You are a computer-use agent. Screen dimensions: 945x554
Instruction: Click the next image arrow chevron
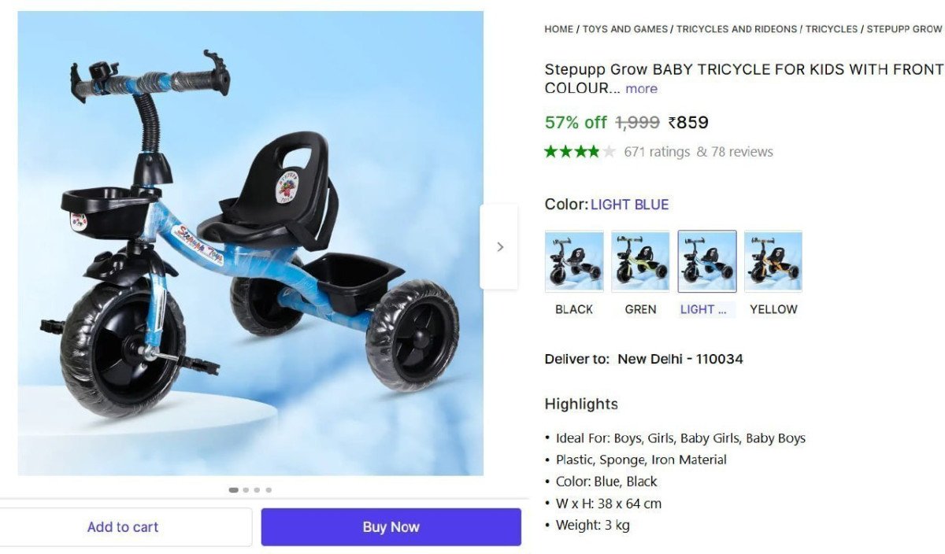pos(499,246)
